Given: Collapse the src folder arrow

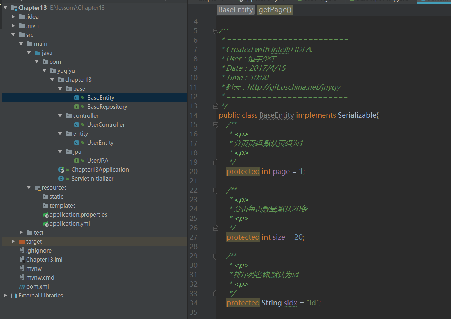Looking at the screenshot, I should (13, 35).
